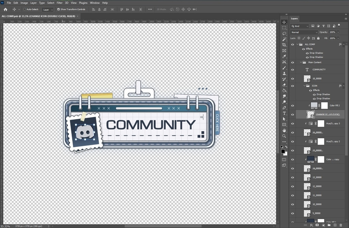The width and height of the screenshot is (349, 228).
Task: Select the Pen tool
Action: [x=284, y=108]
